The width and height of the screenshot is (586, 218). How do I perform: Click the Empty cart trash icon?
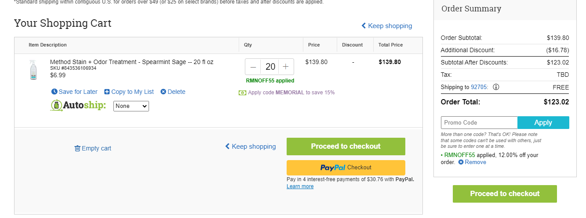77,148
